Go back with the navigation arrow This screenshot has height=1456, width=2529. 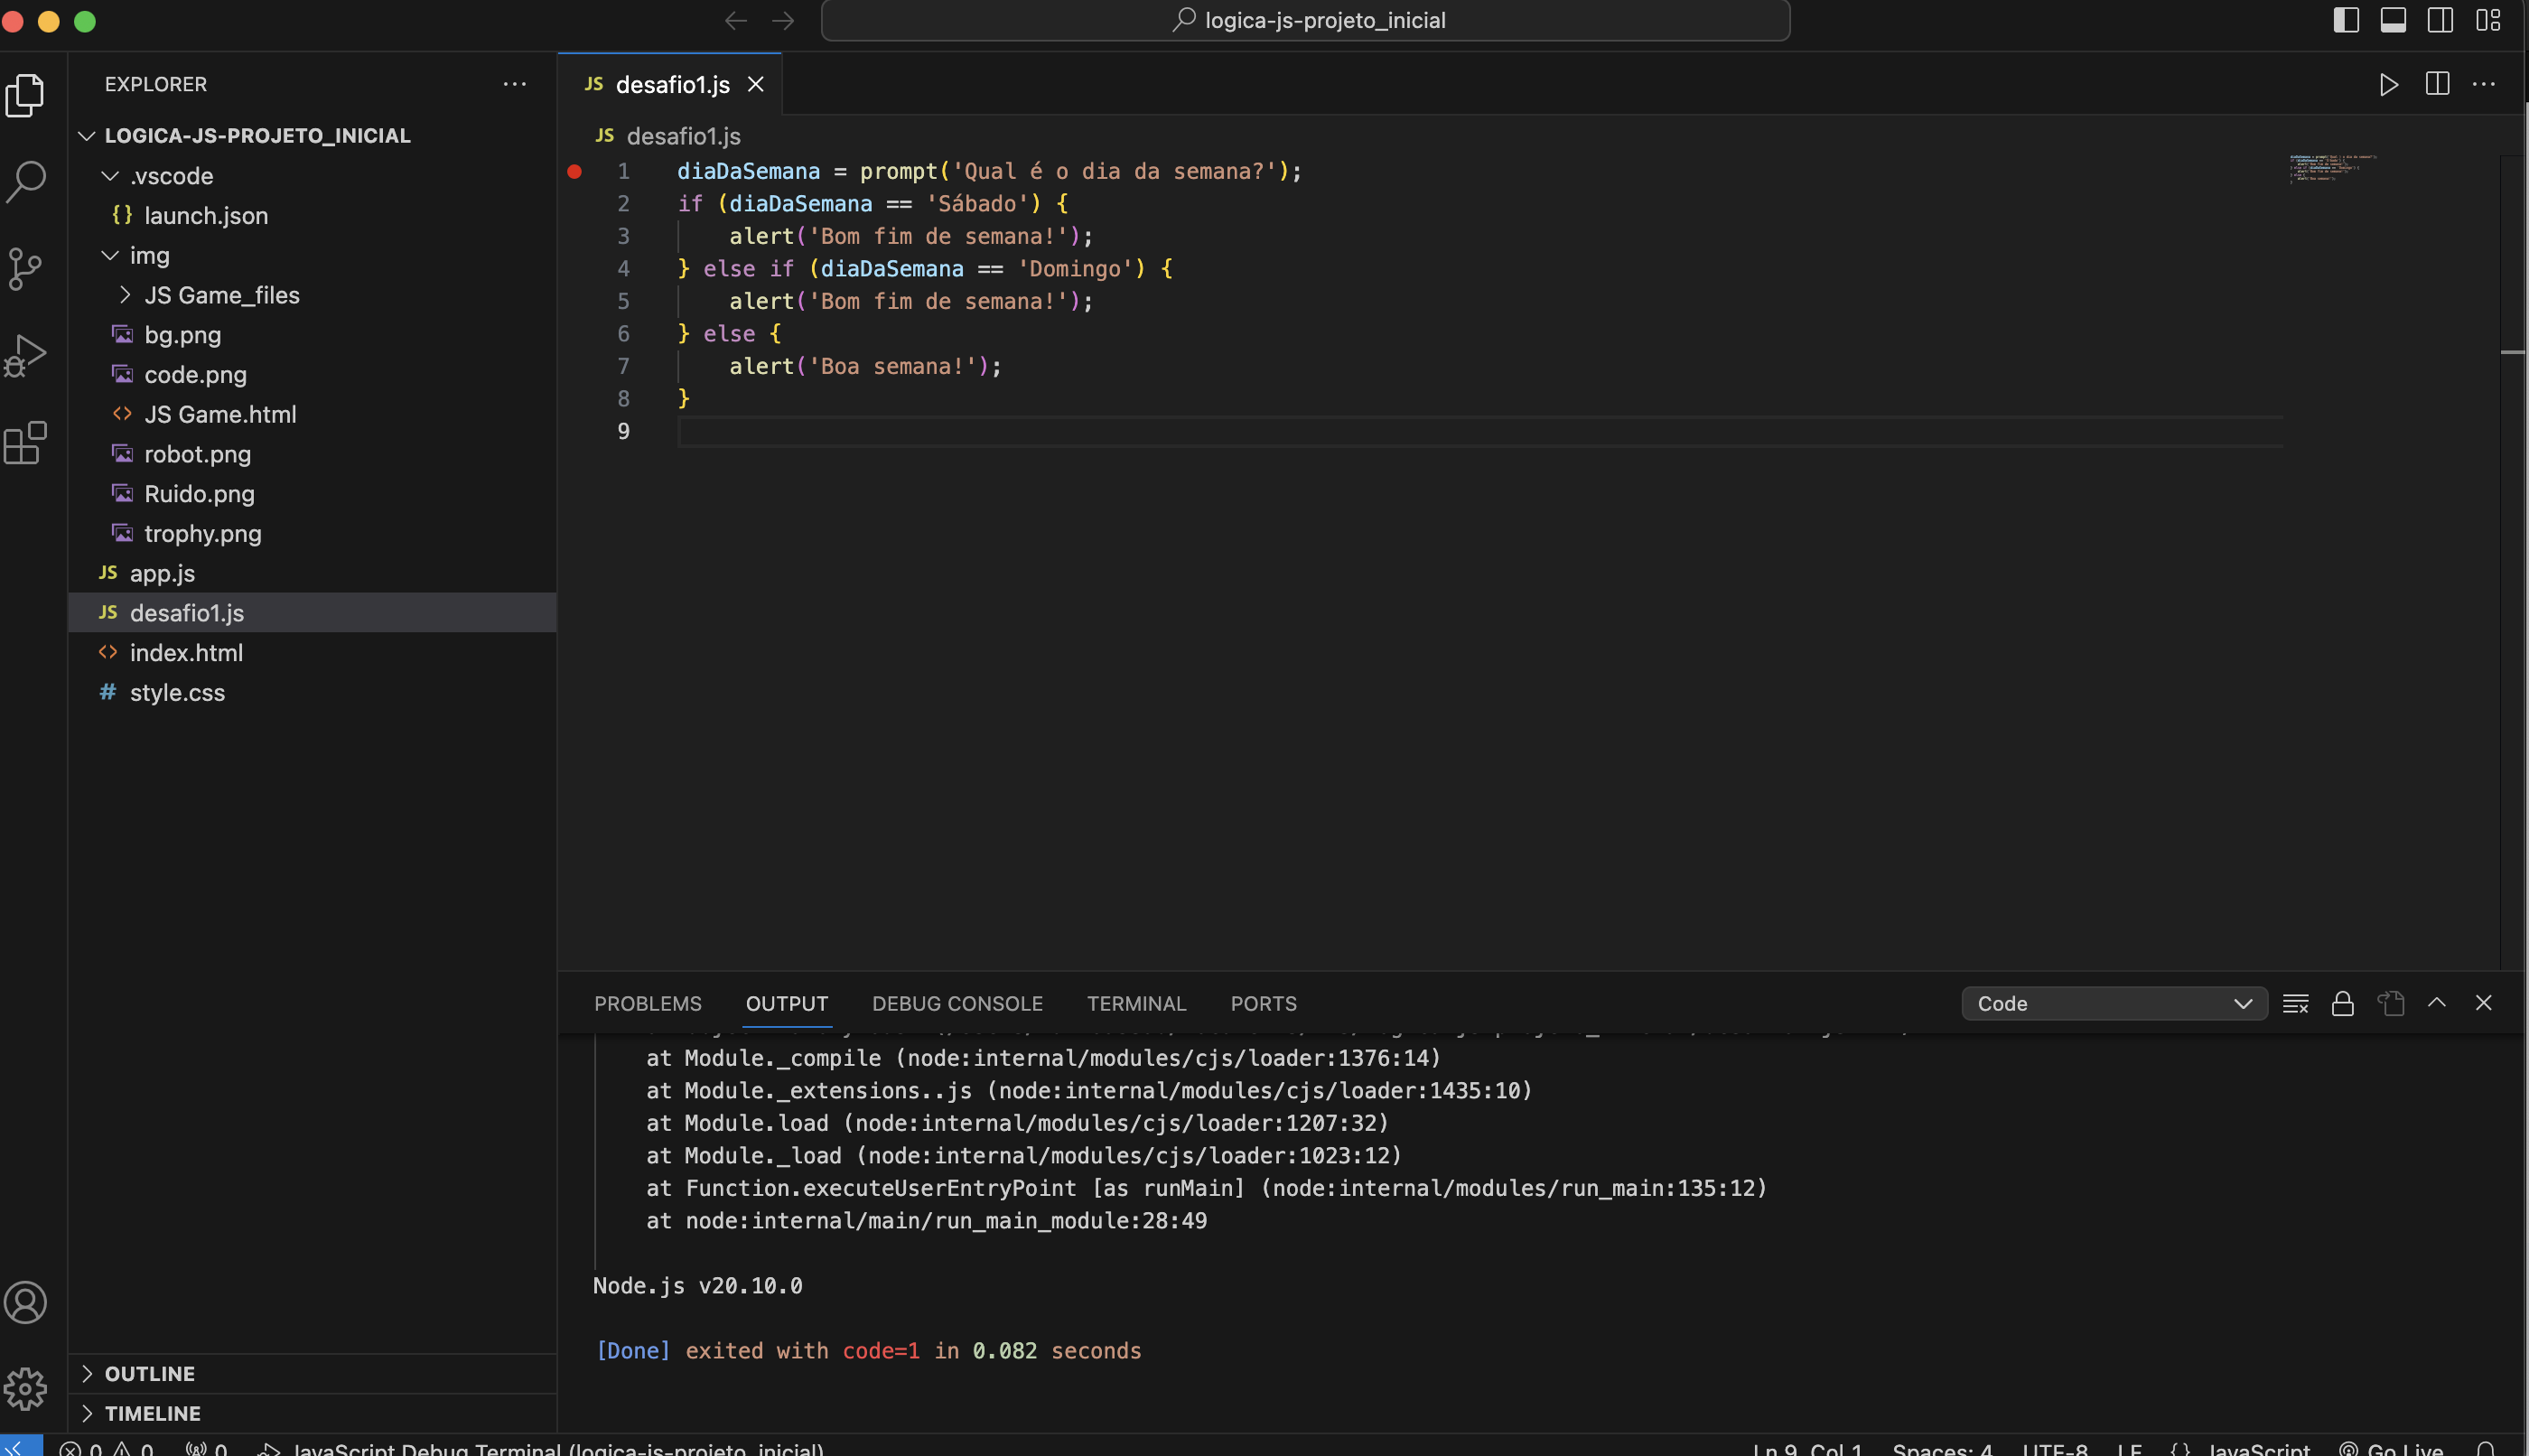pyautogui.click(x=735, y=21)
